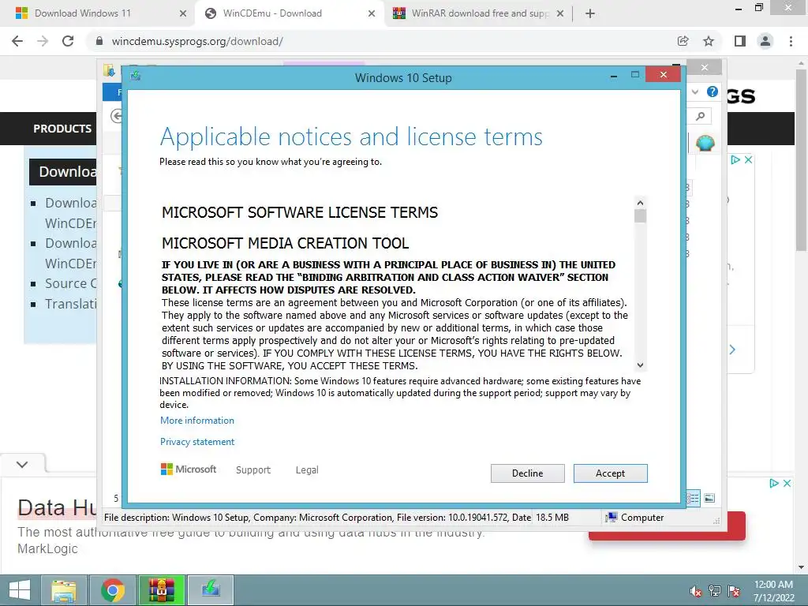Viewport: 808px width, 606px height.
Task: Switch Explorer to large icons view
Action: (x=709, y=498)
